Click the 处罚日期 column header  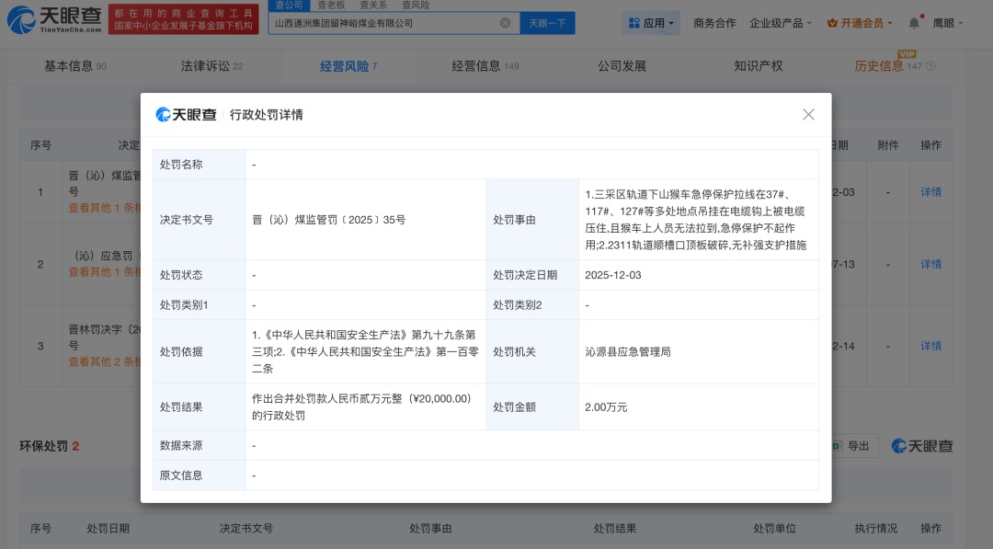tap(108, 528)
